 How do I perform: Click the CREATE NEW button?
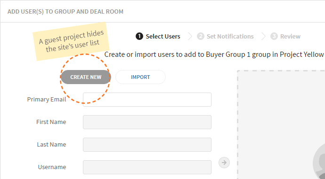tap(86, 77)
